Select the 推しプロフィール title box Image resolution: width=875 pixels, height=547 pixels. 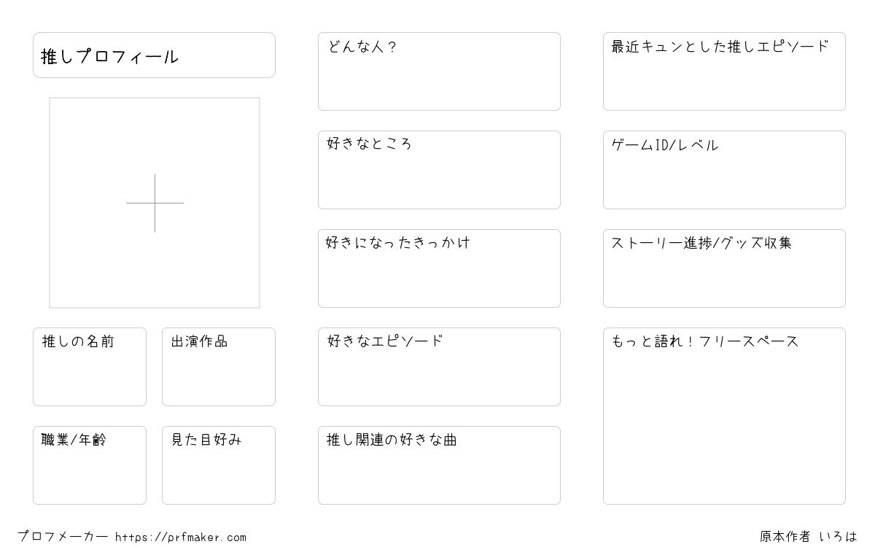(x=154, y=55)
